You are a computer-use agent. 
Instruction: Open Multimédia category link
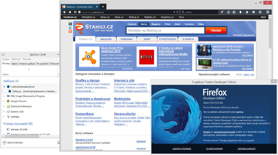click(x=122, y=99)
